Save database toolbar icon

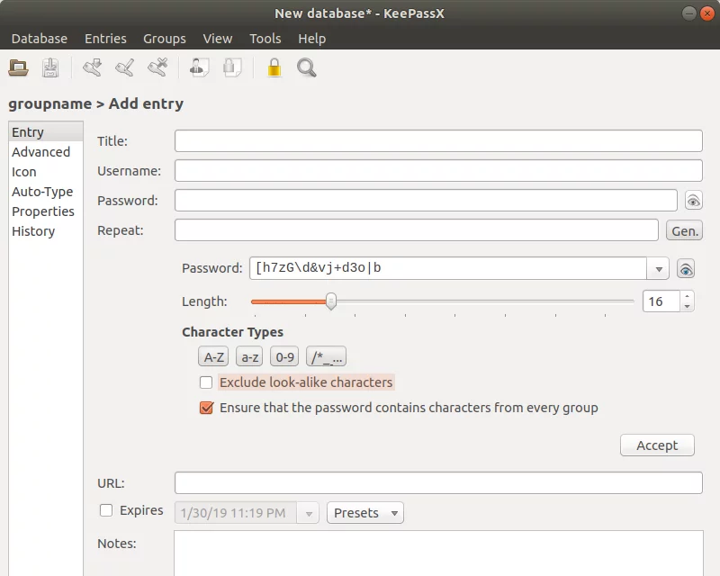click(50, 68)
